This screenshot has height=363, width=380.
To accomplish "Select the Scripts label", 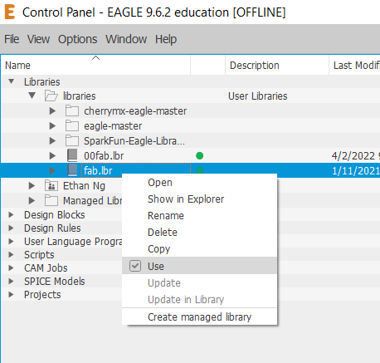I will (x=39, y=255).
